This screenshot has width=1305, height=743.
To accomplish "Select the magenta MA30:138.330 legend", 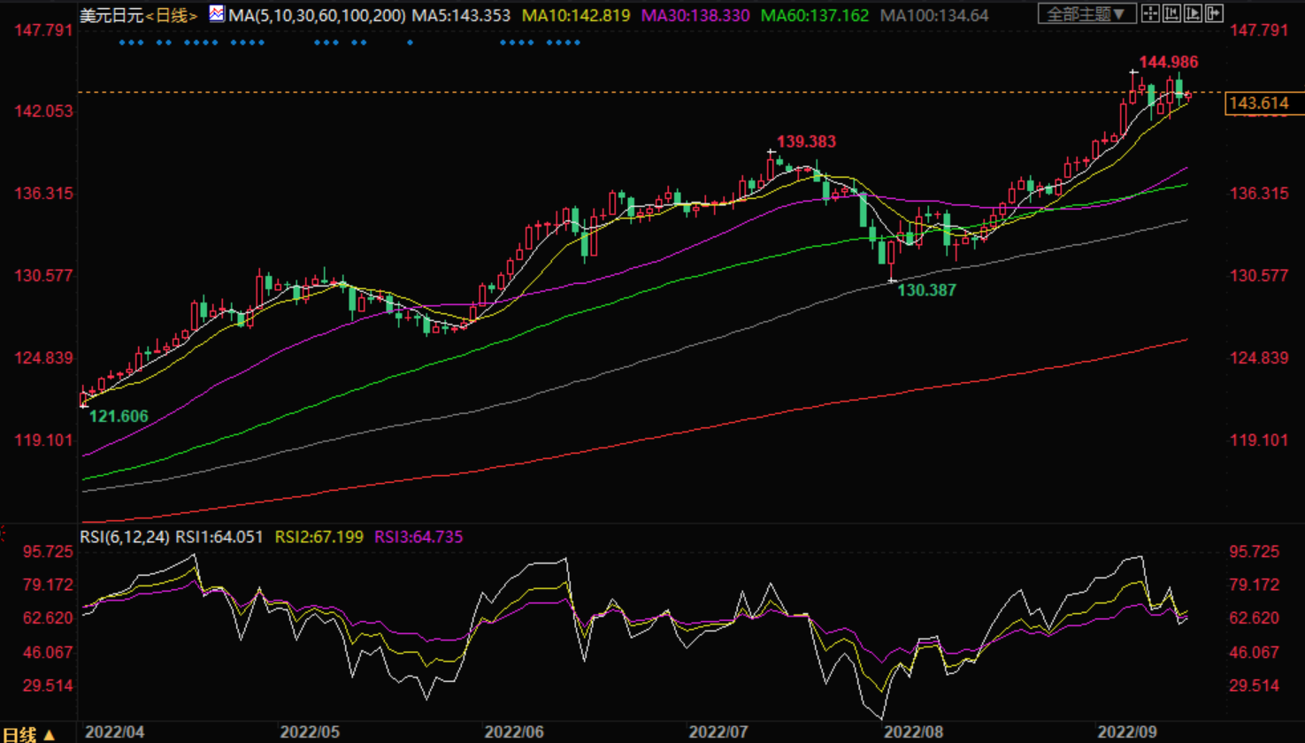I will tap(695, 15).
